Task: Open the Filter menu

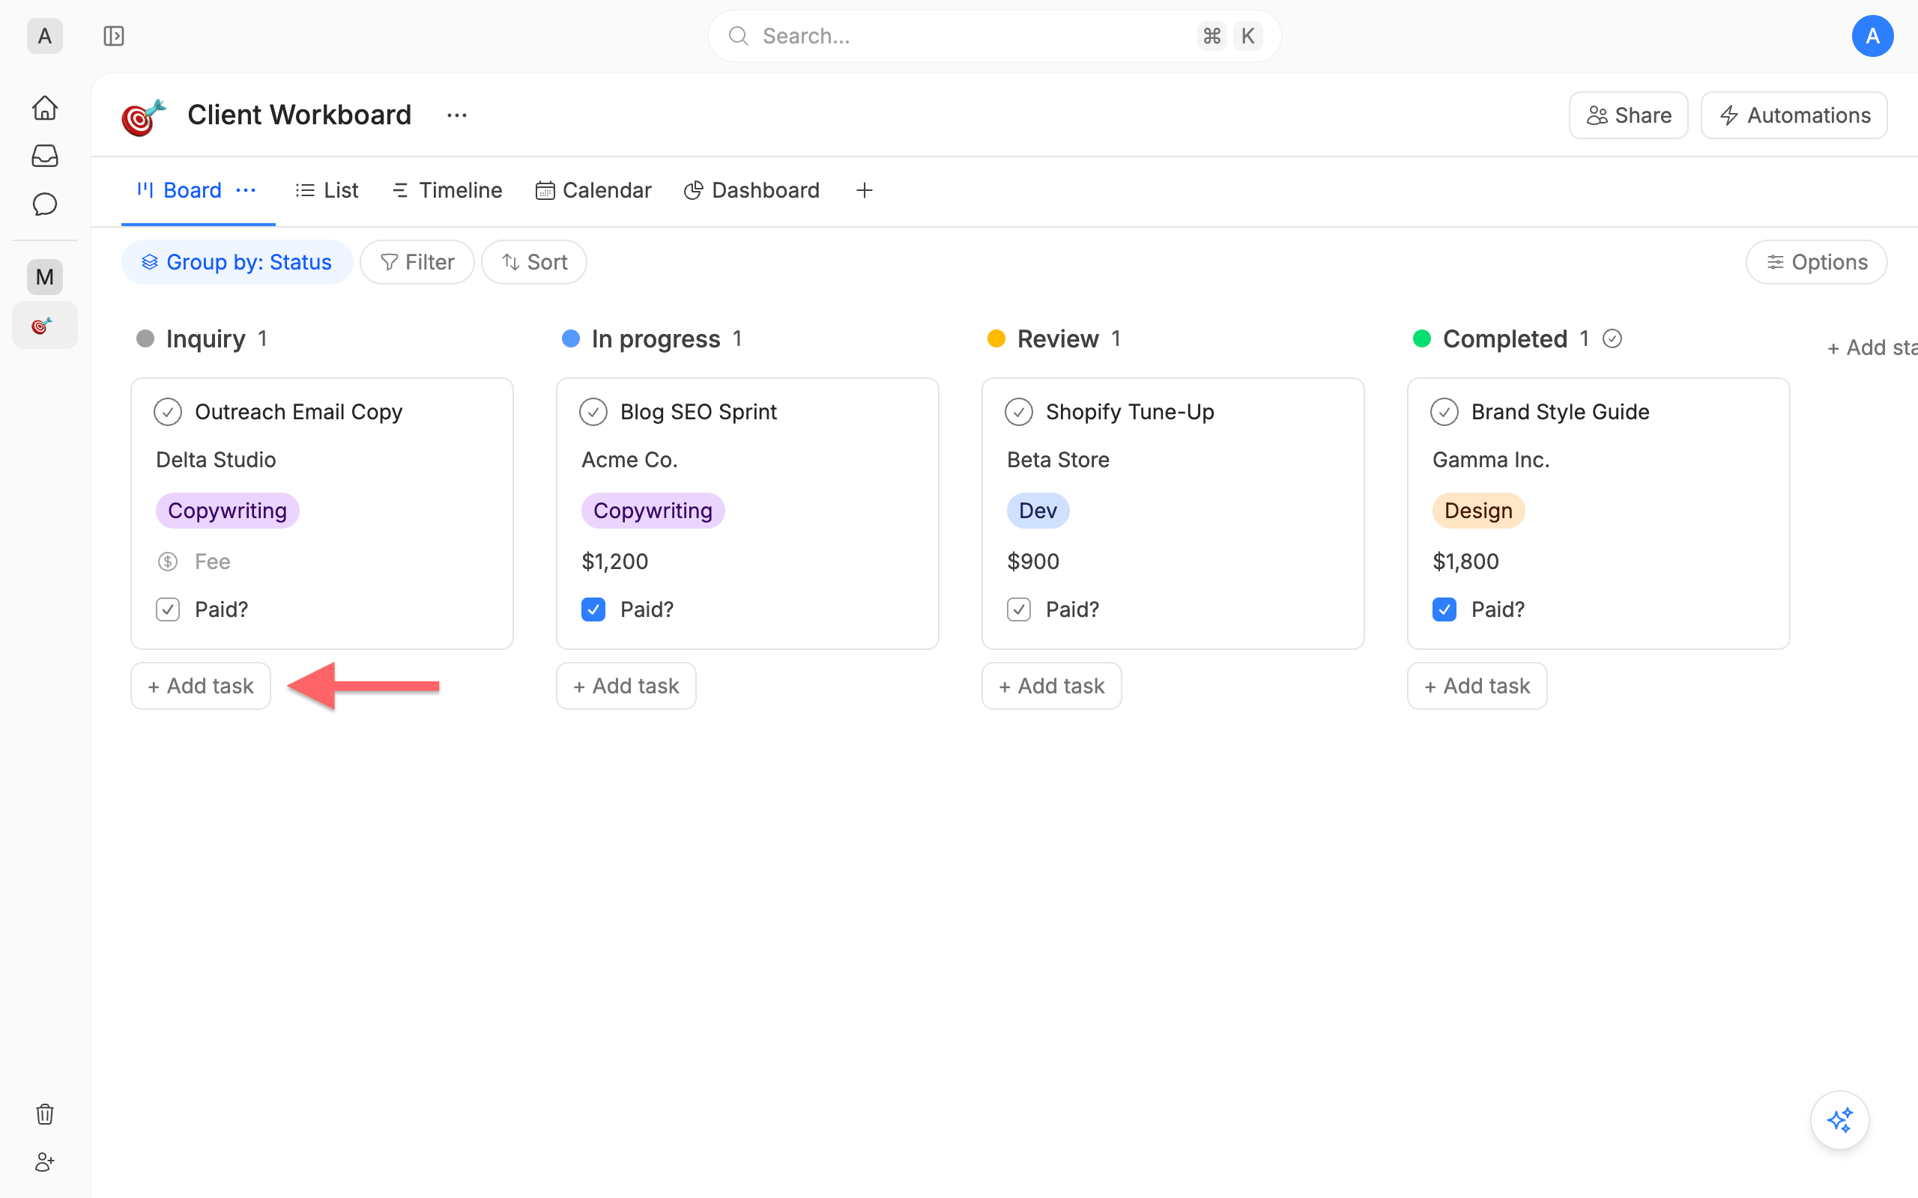Action: 417,262
